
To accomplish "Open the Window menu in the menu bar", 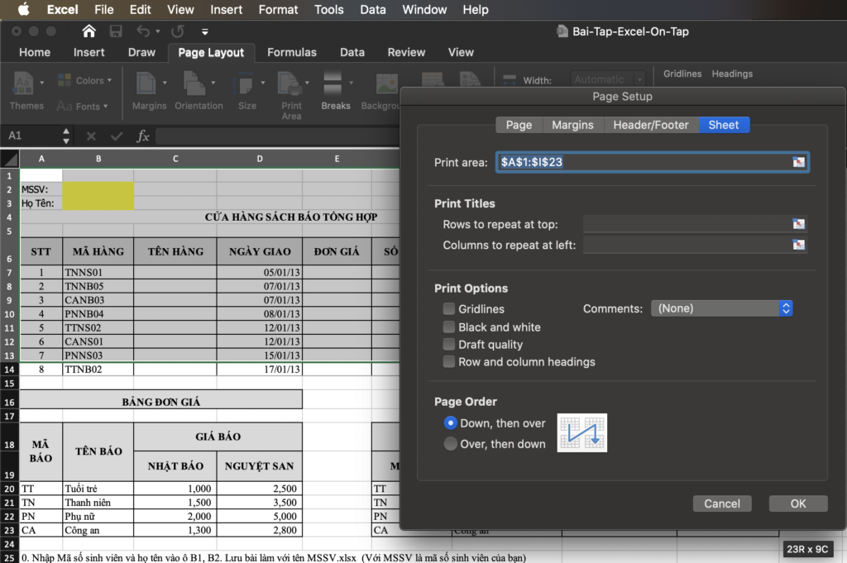I will tap(424, 9).
